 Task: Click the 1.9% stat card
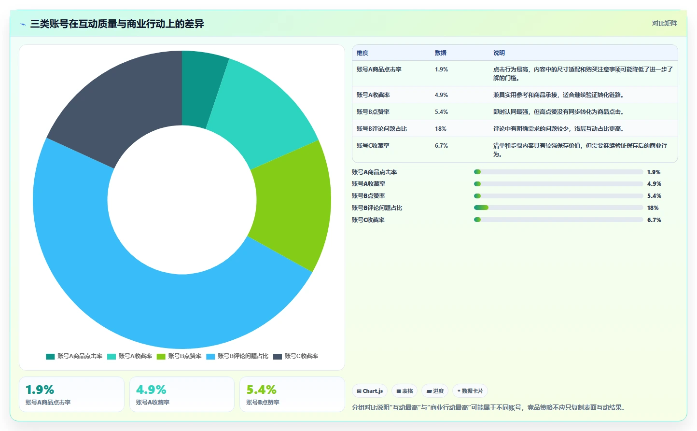[x=71, y=394]
